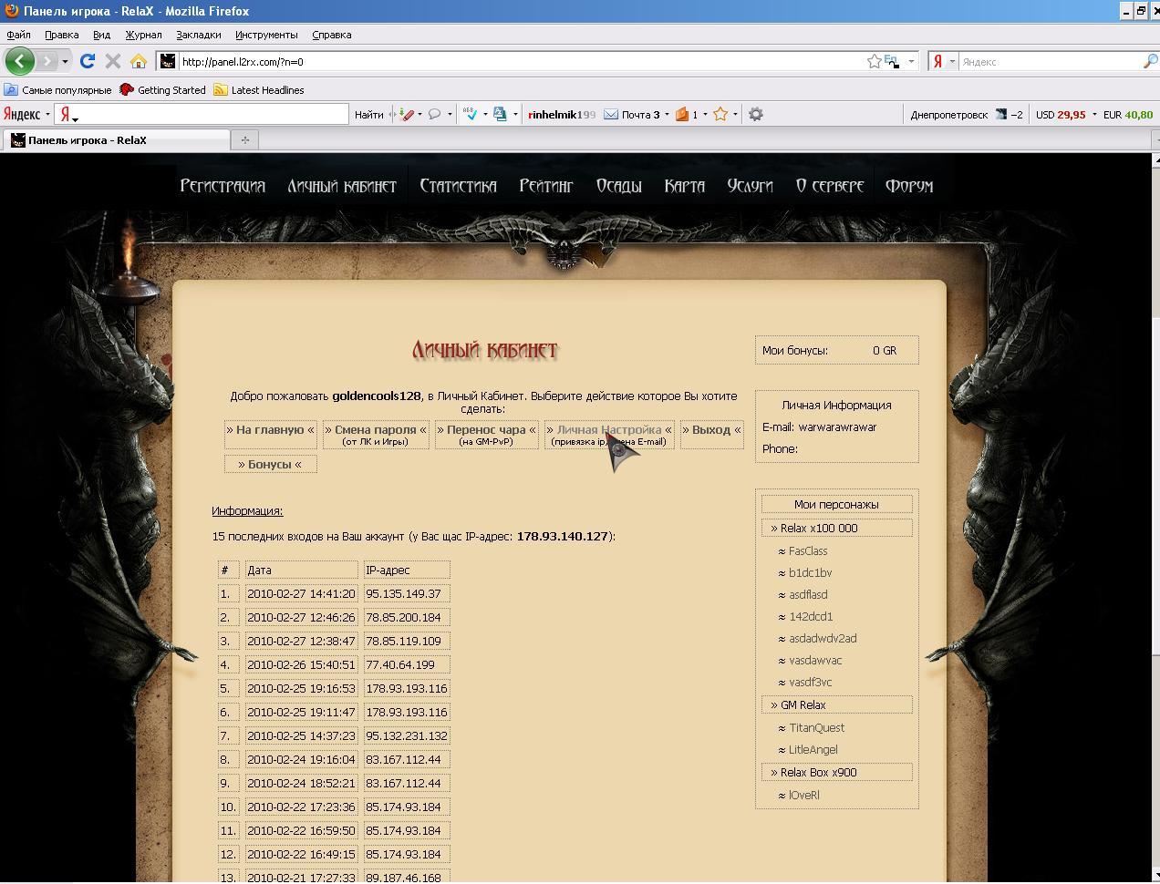Open Yandex bar settings gear
This screenshot has width=1160, height=884.
[x=755, y=114]
